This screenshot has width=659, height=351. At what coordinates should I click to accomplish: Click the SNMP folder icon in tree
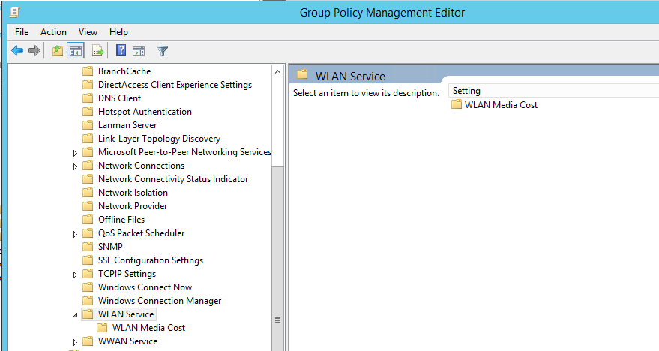[x=88, y=246]
